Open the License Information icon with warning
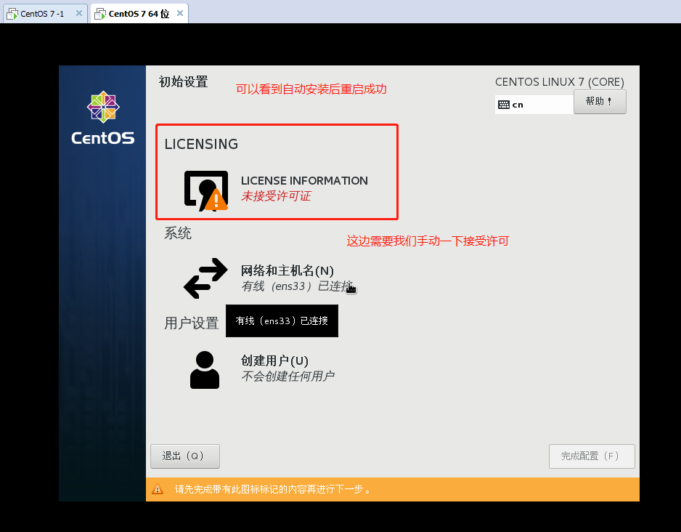 pyautogui.click(x=206, y=190)
